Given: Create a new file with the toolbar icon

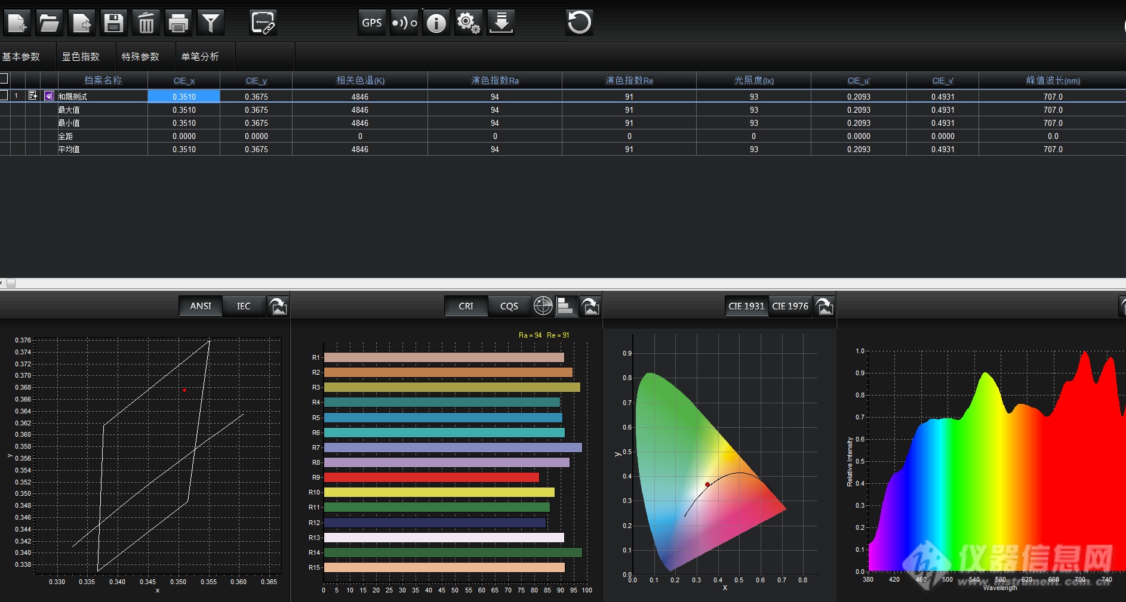Looking at the screenshot, I should (17, 23).
